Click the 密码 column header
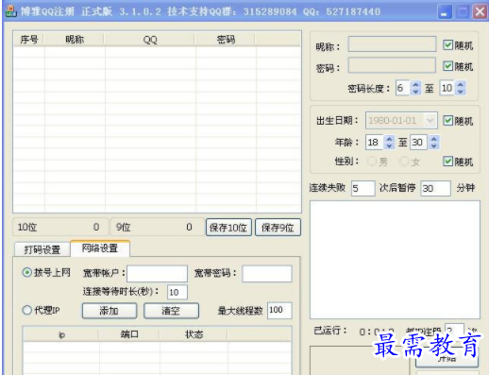 coord(226,40)
